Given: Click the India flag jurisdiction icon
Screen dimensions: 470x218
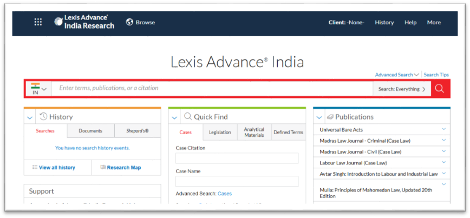Looking at the screenshot, I should tap(35, 85).
